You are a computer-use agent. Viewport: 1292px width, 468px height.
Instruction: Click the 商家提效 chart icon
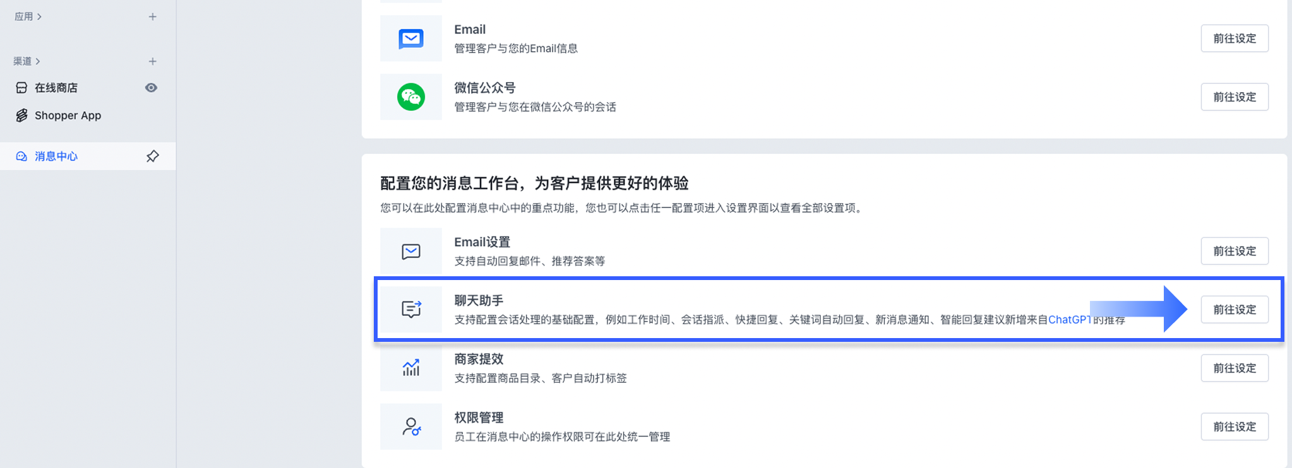pyautogui.click(x=411, y=368)
